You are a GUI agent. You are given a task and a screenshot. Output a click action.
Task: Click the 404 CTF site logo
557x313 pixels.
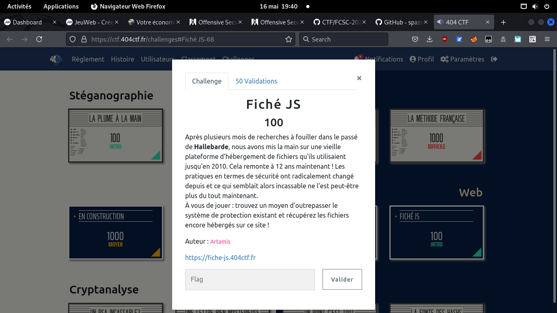pyautogui.click(x=56, y=60)
